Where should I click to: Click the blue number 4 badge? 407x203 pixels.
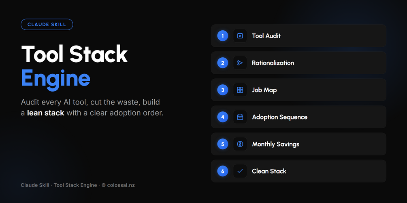coord(222,117)
